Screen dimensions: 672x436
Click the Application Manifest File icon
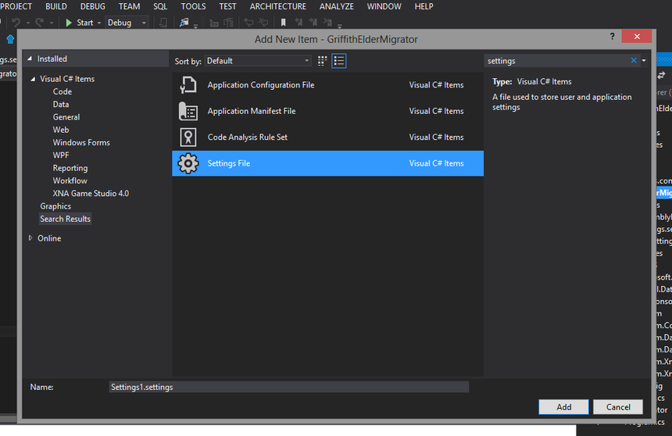pos(188,111)
